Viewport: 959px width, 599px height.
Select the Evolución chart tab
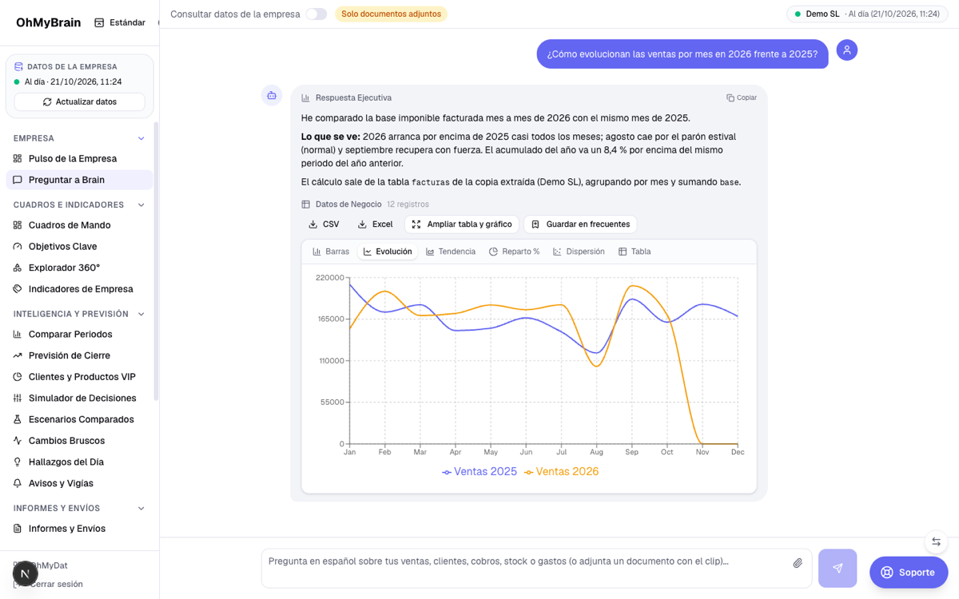click(x=388, y=252)
